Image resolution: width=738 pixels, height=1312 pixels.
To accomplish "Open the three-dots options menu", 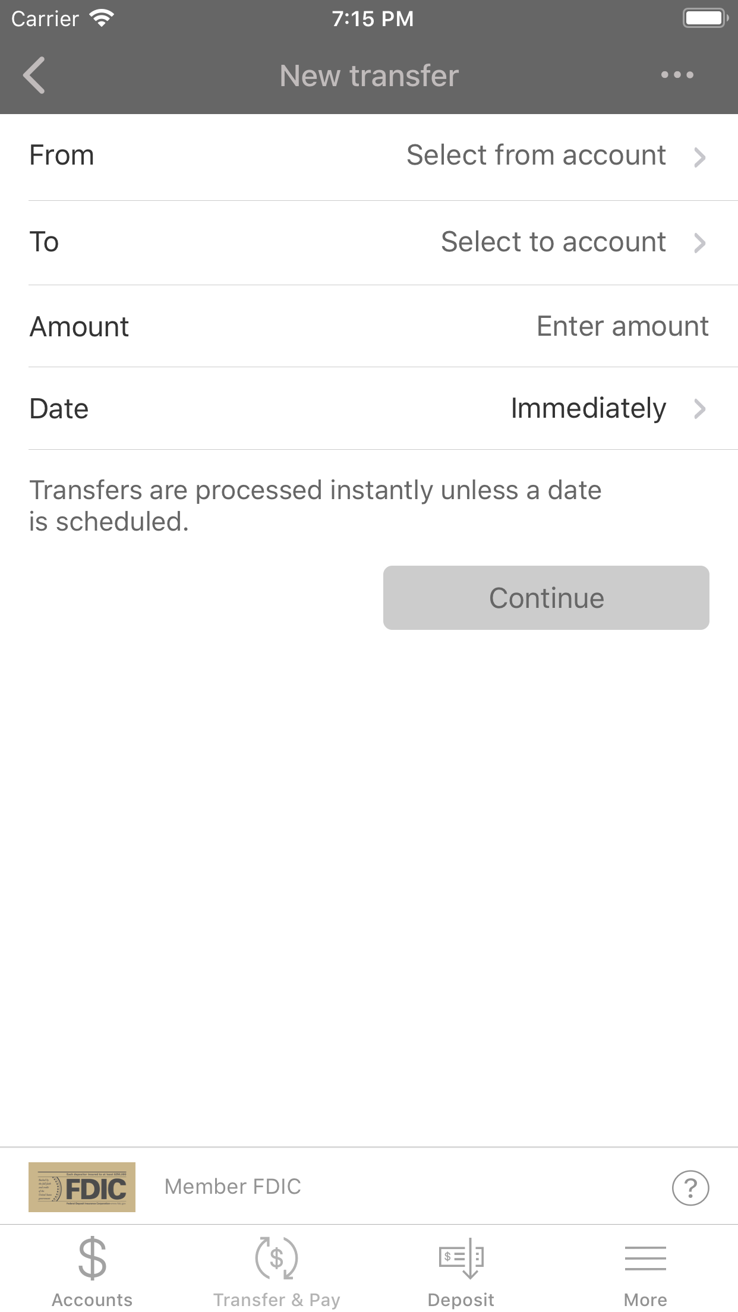I will [x=677, y=75].
